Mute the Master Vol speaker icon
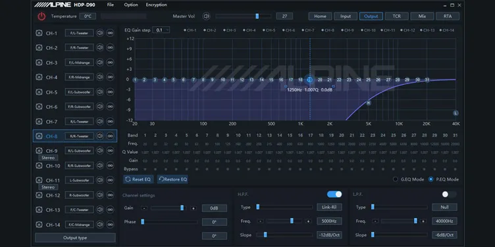Viewport: 495px width, 247px height. 207,16
